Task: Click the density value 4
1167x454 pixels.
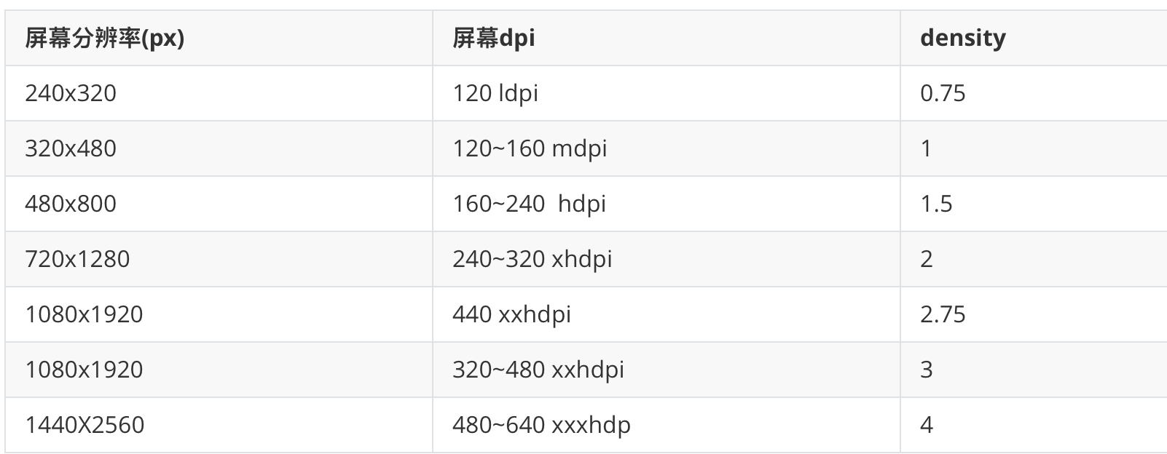Action: point(927,425)
